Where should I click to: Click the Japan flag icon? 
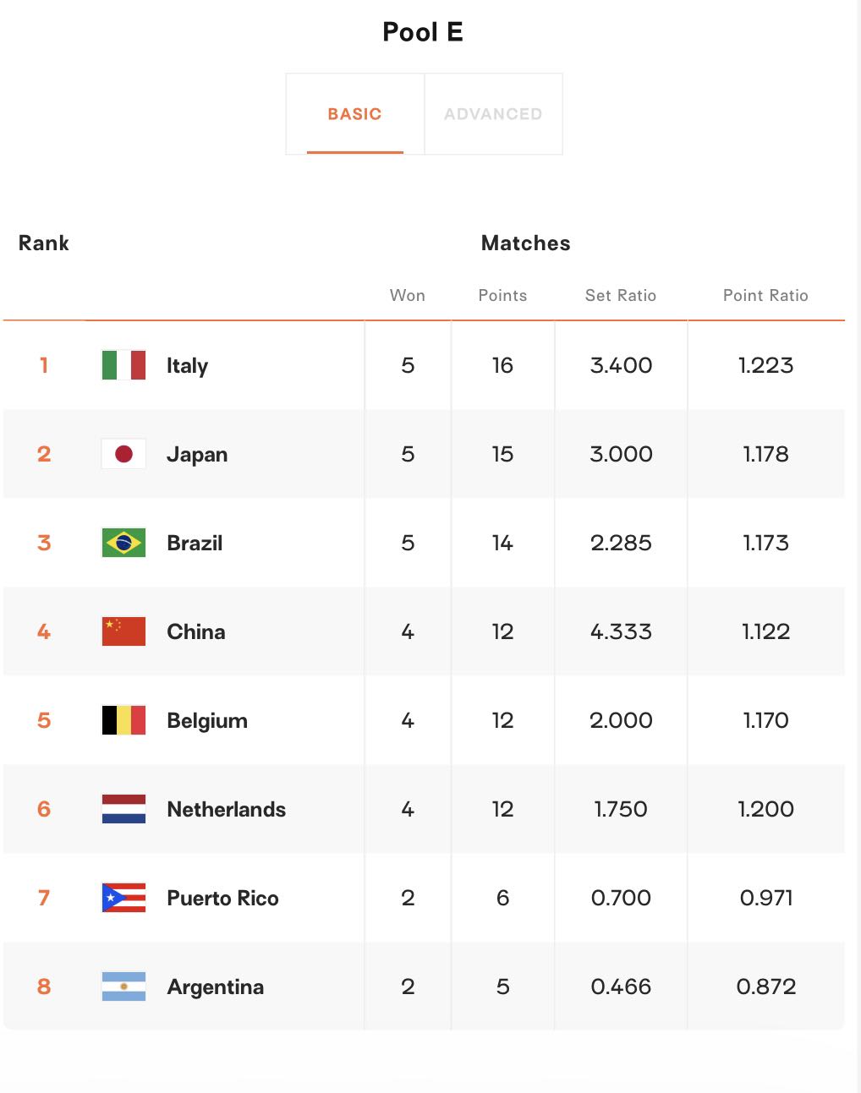click(x=123, y=454)
